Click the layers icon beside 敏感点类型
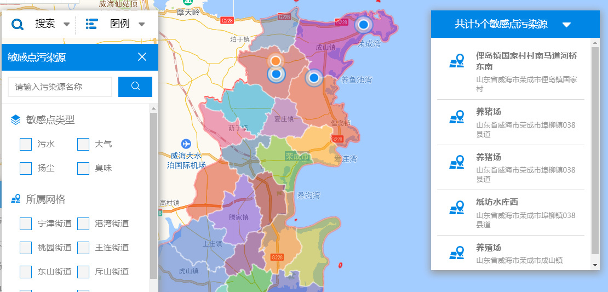 click(15, 120)
